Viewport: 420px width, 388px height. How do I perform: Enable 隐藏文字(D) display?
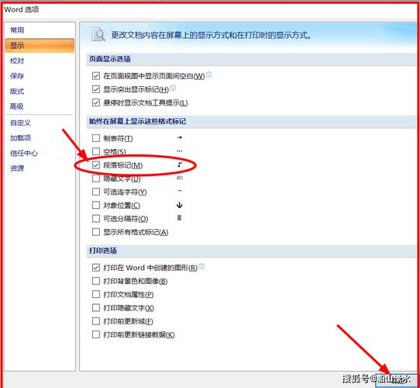tap(96, 178)
